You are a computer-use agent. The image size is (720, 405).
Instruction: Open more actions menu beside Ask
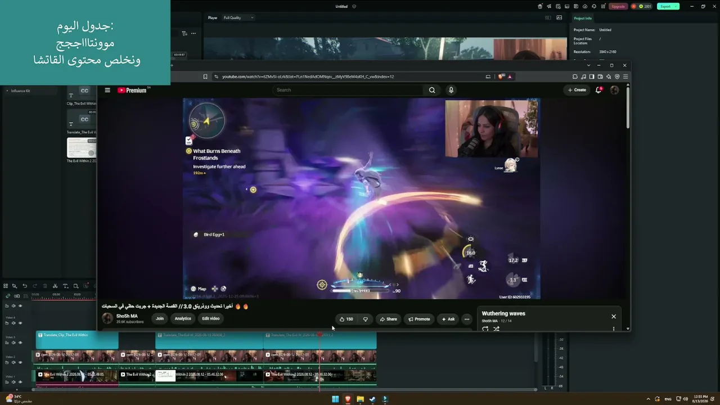(x=466, y=319)
